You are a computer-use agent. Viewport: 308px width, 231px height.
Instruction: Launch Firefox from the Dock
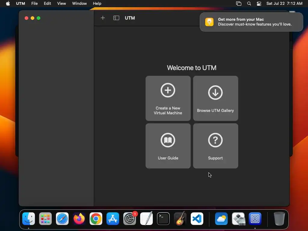[79, 219]
